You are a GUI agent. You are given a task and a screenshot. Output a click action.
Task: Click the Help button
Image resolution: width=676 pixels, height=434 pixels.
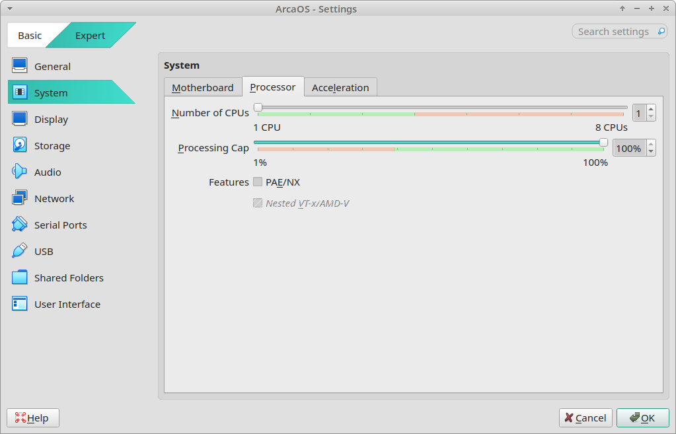33,417
